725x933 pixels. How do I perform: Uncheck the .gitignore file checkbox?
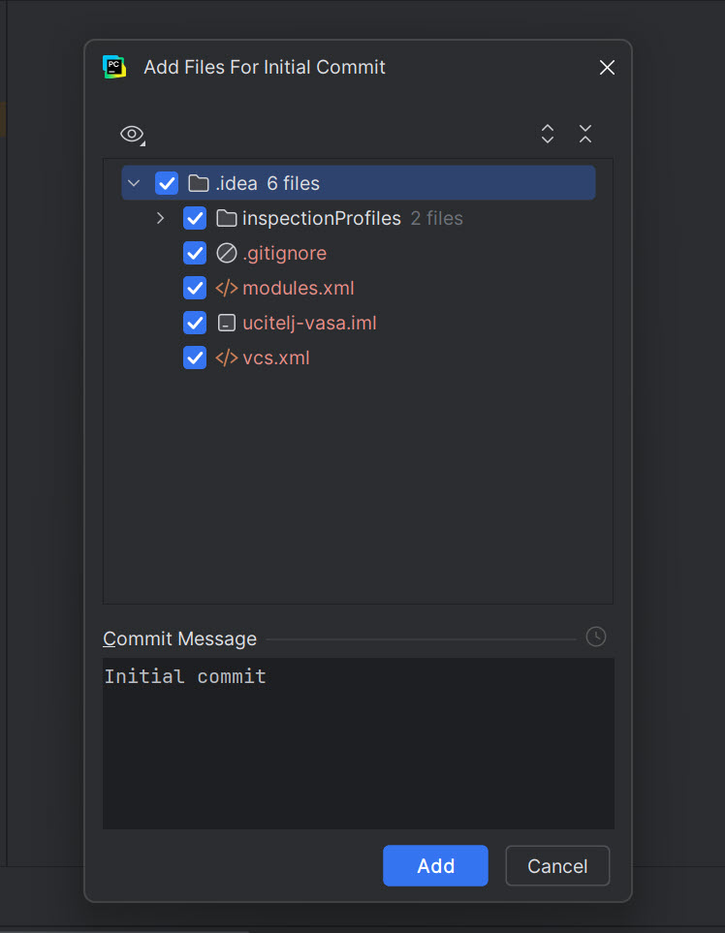(195, 253)
